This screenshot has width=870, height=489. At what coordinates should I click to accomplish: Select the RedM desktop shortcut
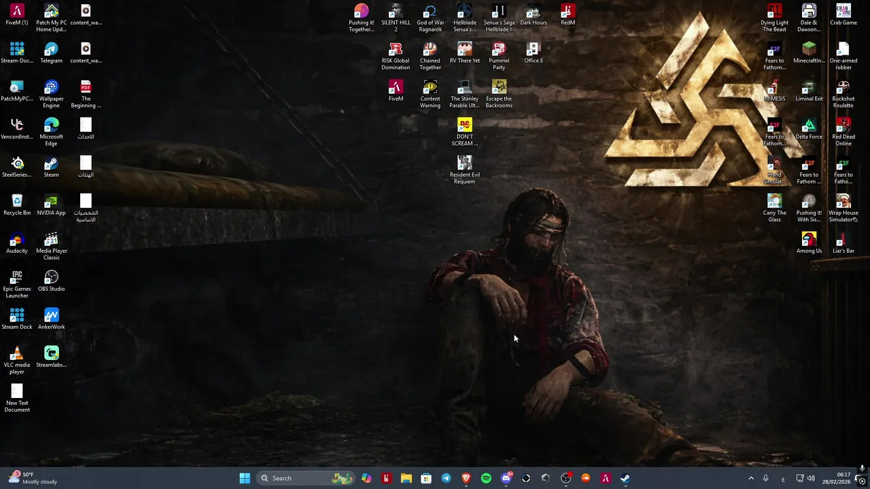coord(568,16)
